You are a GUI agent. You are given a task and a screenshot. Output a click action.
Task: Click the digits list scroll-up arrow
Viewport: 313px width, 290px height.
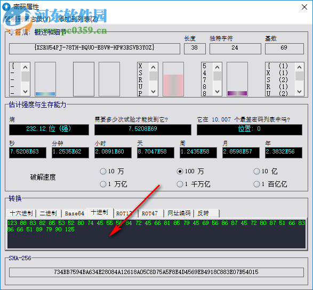[x=218, y=67]
